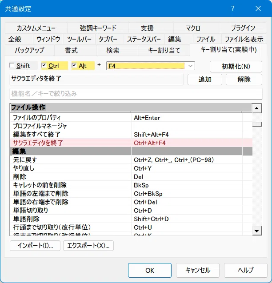Open the ツールバー tab
The image size is (272, 283).
79,39
